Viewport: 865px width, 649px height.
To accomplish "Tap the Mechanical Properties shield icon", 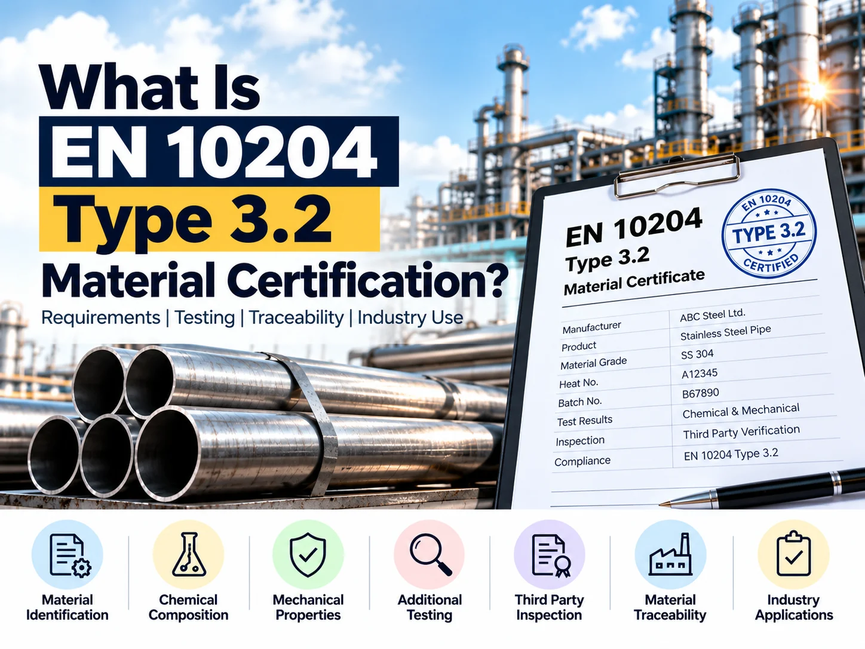I will coord(308,555).
